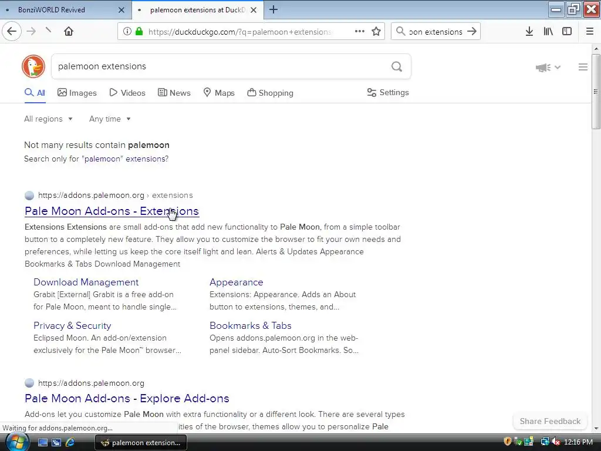
Task: Click the Switch Between Windows icon
Action: tap(56, 442)
